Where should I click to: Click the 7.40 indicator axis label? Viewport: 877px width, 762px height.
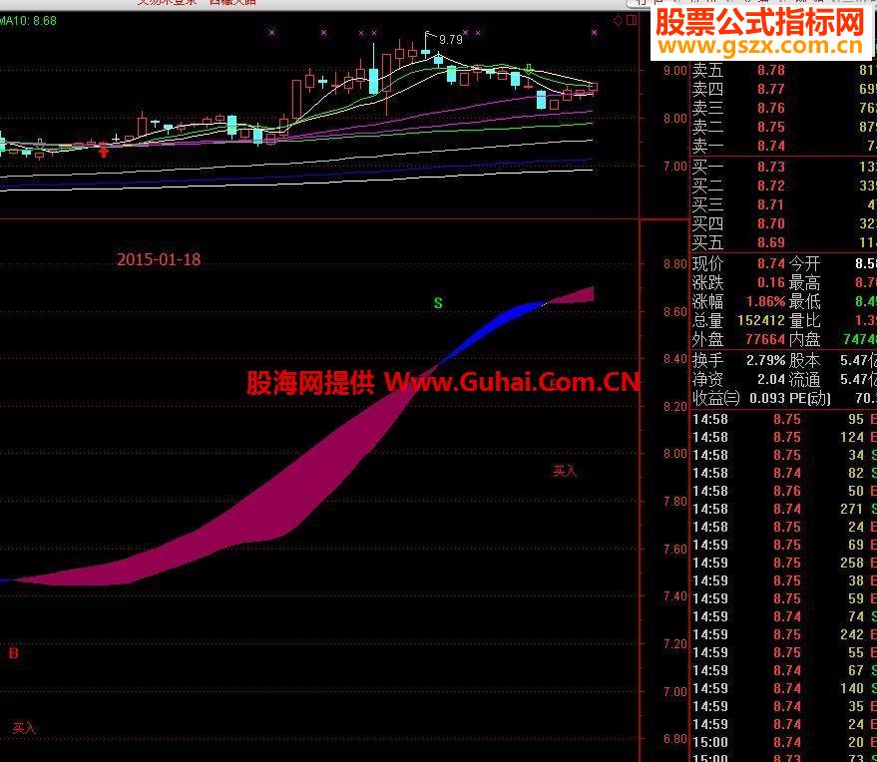[674, 596]
